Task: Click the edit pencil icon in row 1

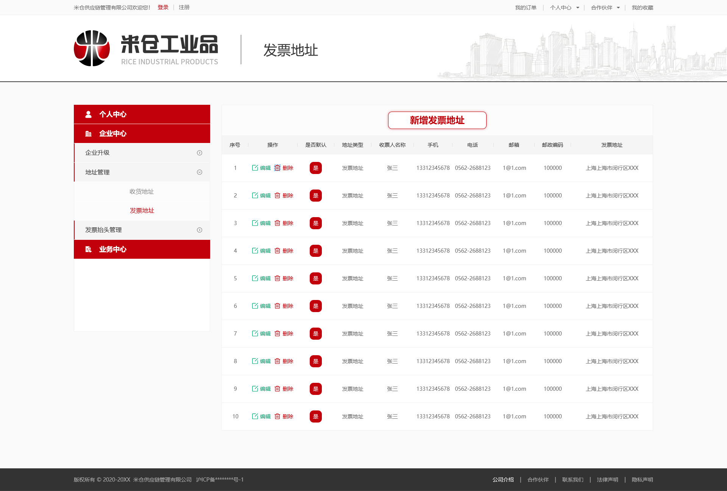Action: pos(255,168)
